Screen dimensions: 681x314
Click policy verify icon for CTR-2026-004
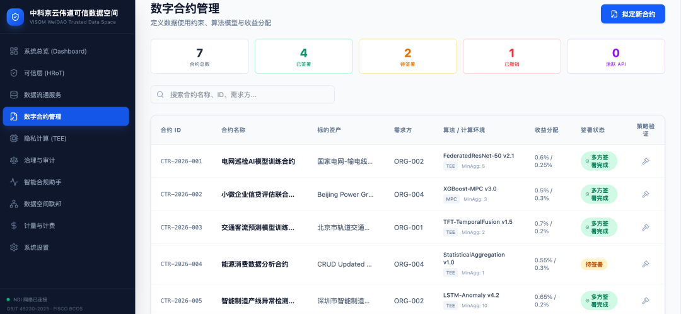tap(646, 264)
